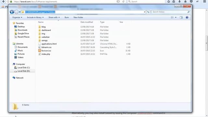Viewport: 208px width, 117px height.
Task: Open Pictures library
Action: pos(21,54)
